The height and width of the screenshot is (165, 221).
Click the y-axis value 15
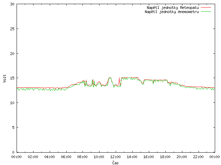pos(12,78)
